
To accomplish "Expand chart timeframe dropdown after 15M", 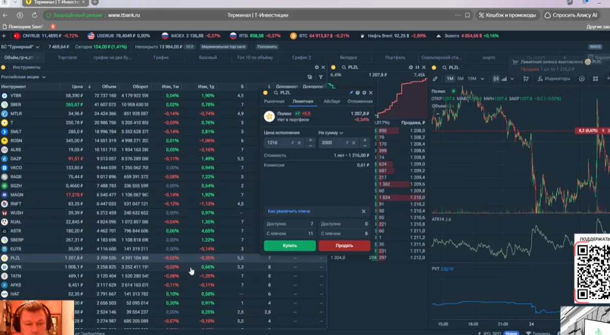I will [x=482, y=79].
